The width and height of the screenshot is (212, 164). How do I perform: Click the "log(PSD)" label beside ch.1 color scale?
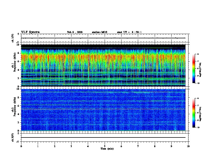point(200,70)
